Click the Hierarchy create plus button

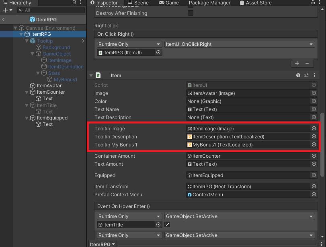pos(5,10)
